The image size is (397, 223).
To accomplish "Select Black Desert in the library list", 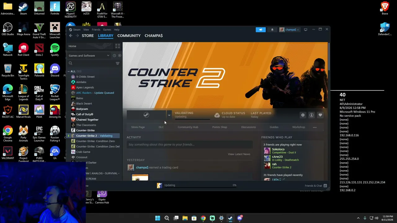I will [84, 104].
